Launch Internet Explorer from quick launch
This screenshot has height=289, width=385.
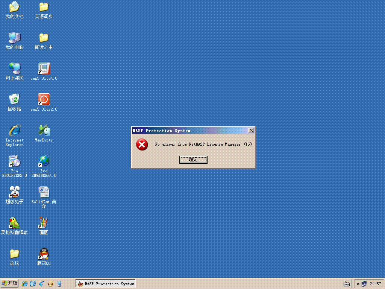[24, 284]
